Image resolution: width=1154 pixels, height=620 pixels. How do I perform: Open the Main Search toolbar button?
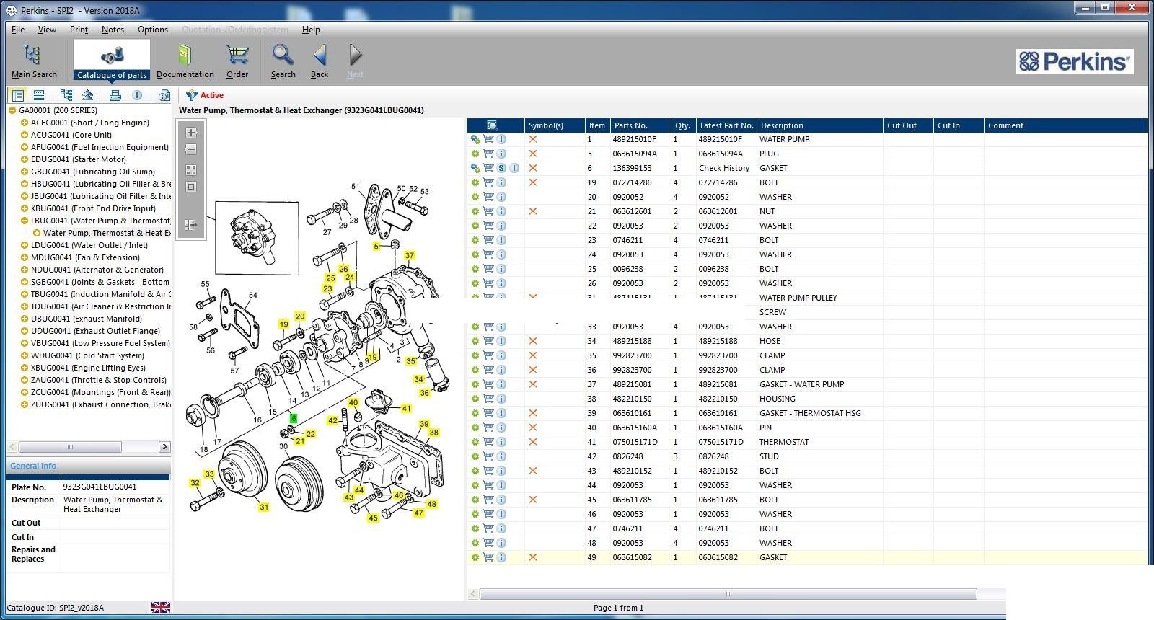tap(33, 61)
